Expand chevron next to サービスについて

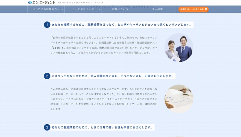pyautogui.click(x=99, y=9)
